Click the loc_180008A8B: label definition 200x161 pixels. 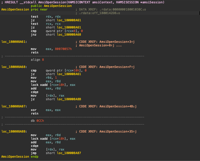coord(14,132)
